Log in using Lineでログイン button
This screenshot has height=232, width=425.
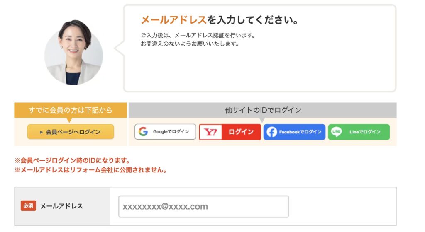point(359,132)
